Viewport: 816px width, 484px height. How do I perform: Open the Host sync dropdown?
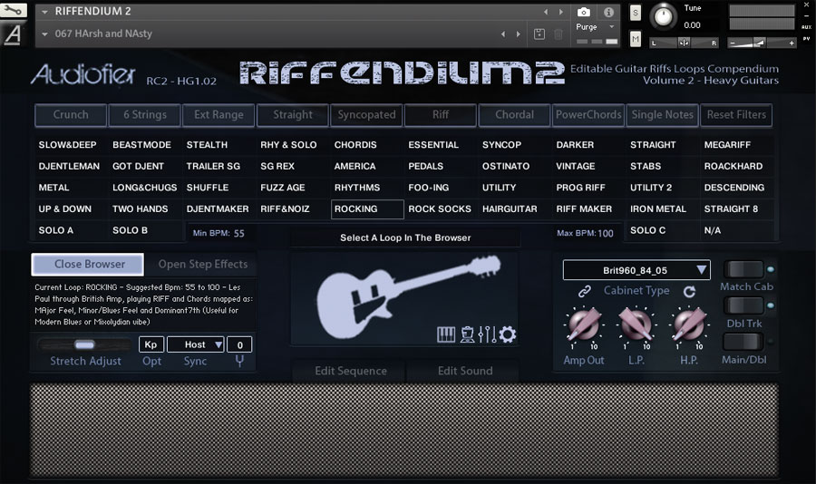(x=196, y=344)
